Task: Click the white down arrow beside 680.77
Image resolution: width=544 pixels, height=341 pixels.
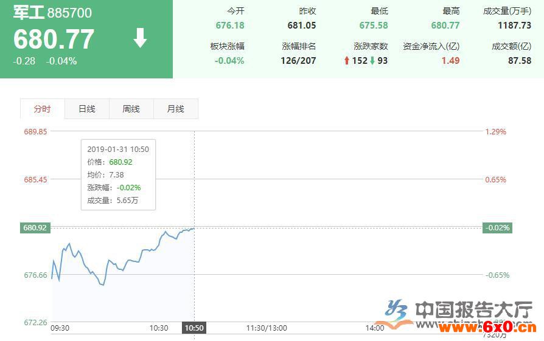Action: pos(141,38)
